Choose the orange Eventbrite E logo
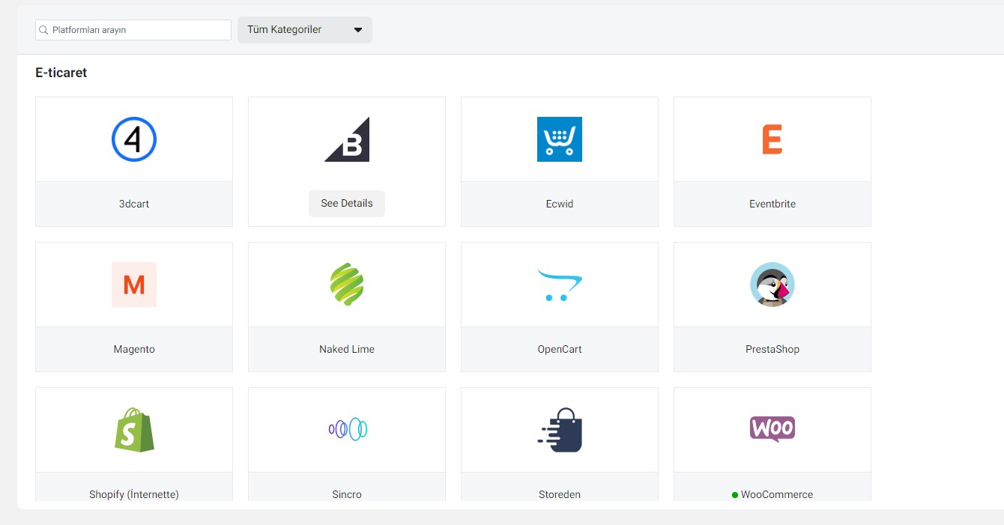The width and height of the screenshot is (1004, 525). click(772, 139)
